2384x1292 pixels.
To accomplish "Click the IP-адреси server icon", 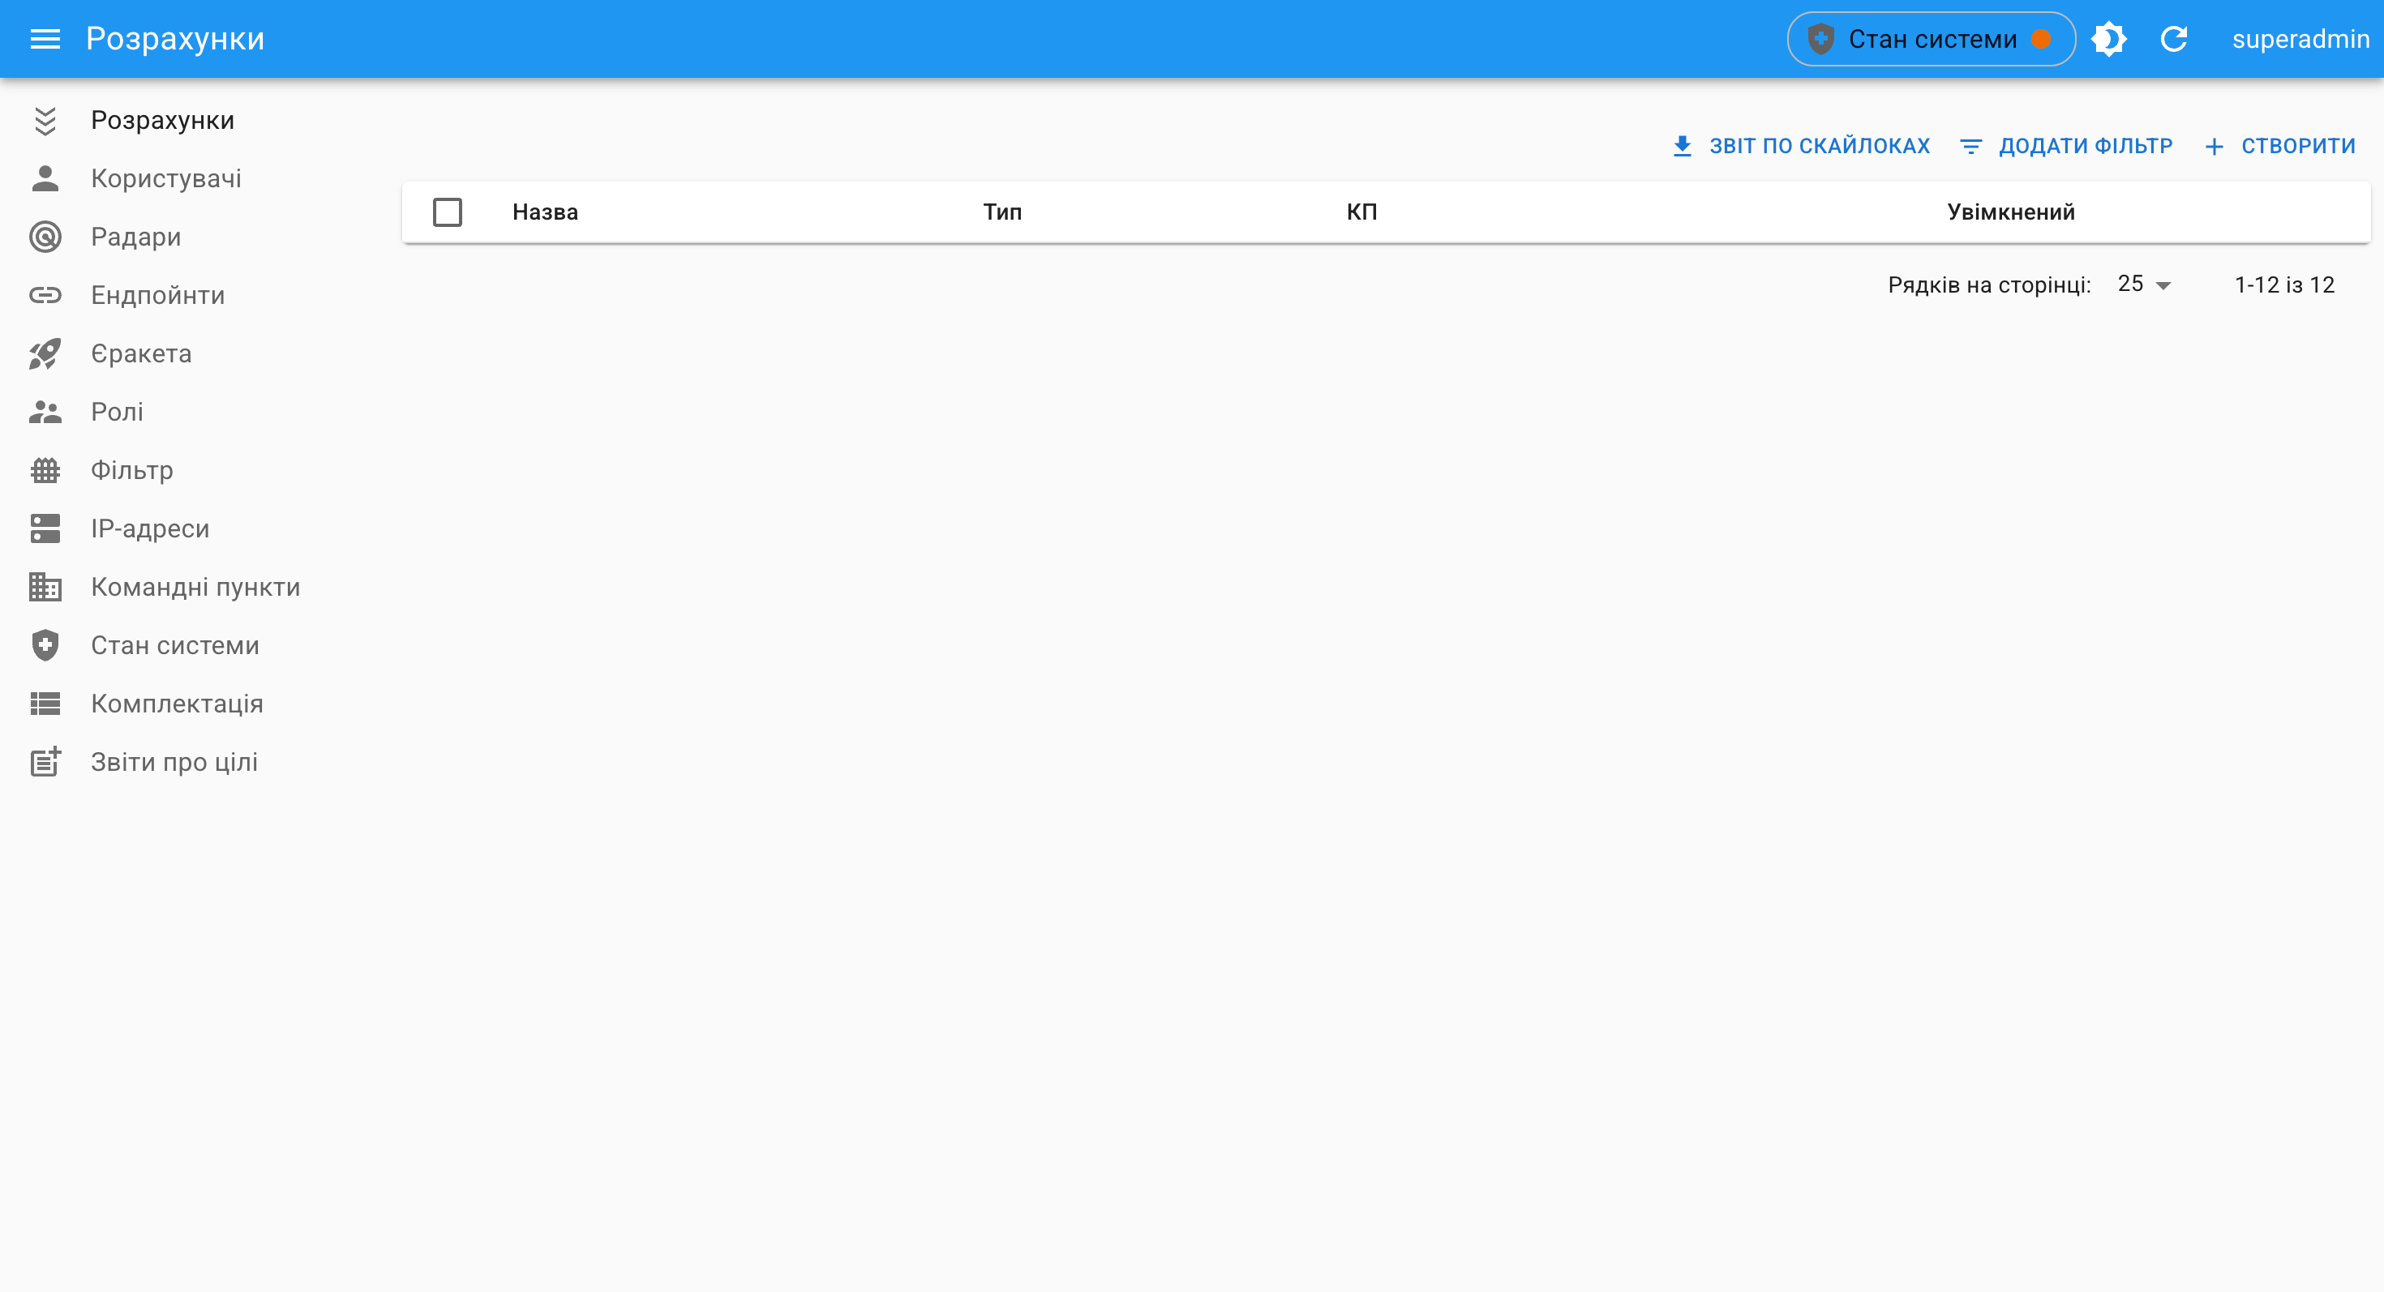I will [x=45, y=528].
